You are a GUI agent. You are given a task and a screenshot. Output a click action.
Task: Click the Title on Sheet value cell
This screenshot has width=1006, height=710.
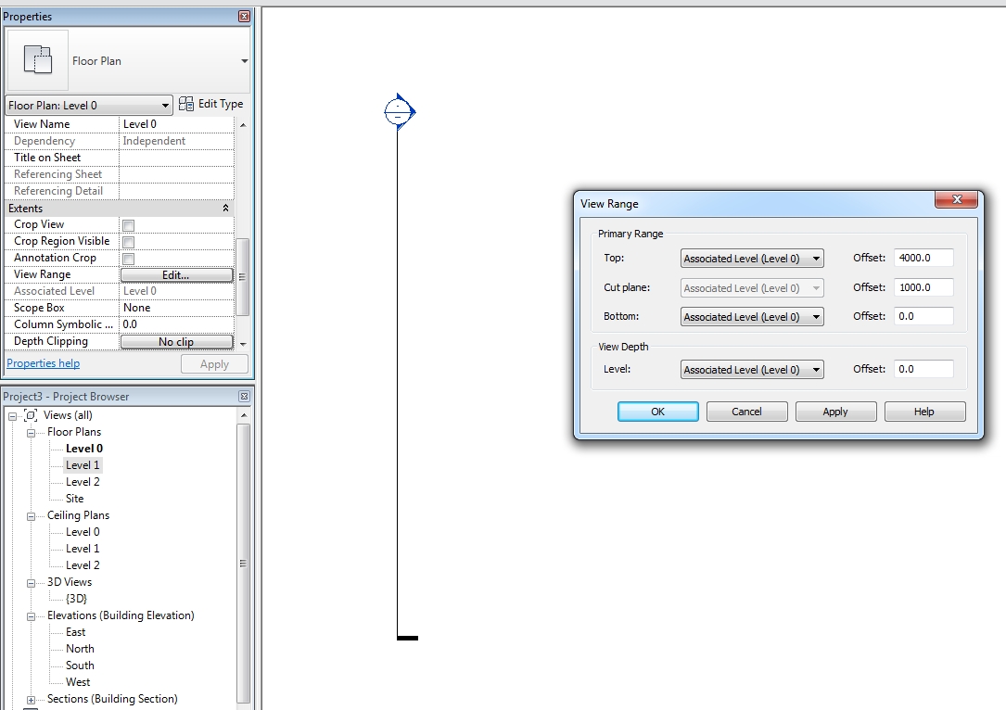point(176,158)
